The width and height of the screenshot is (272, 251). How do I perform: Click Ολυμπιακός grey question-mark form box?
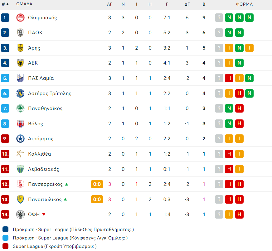click(219, 17)
